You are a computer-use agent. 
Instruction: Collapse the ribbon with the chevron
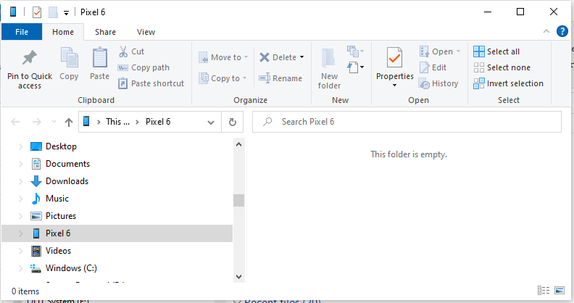pos(546,31)
